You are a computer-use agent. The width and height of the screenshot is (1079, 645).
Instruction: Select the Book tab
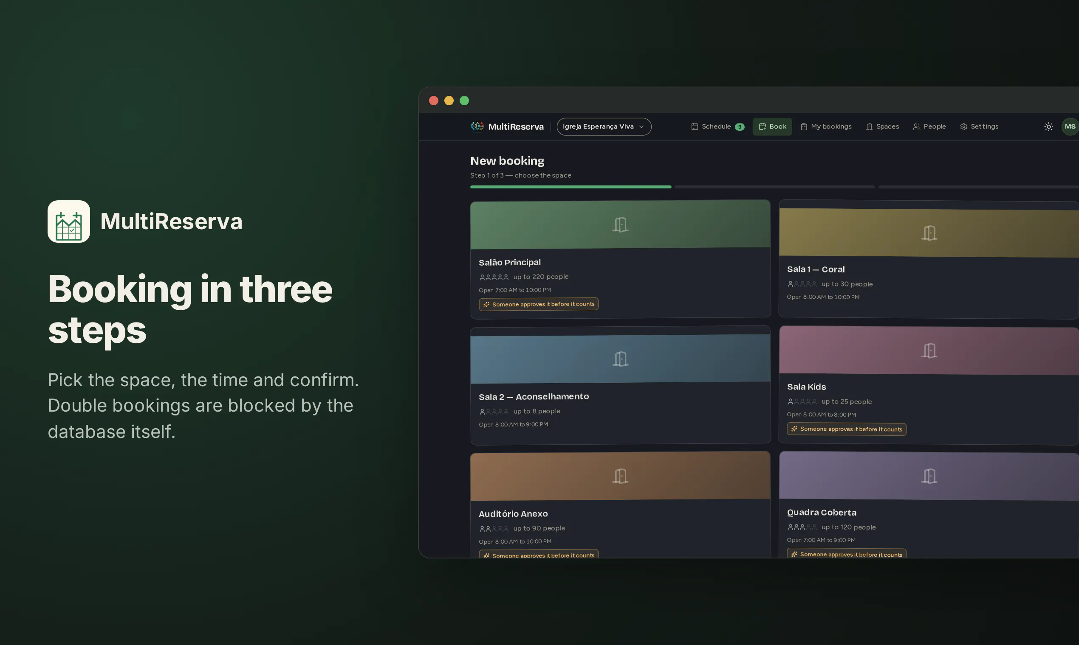772,126
